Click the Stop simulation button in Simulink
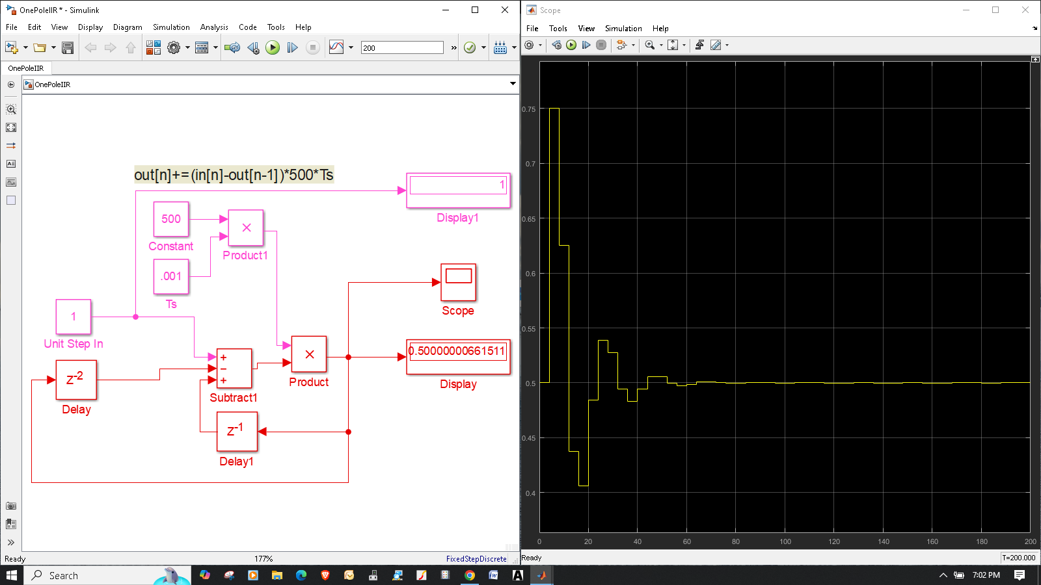1041x585 pixels. tap(313, 47)
